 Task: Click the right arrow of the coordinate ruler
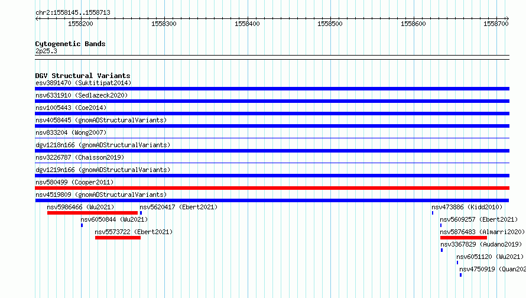(x=507, y=18)
